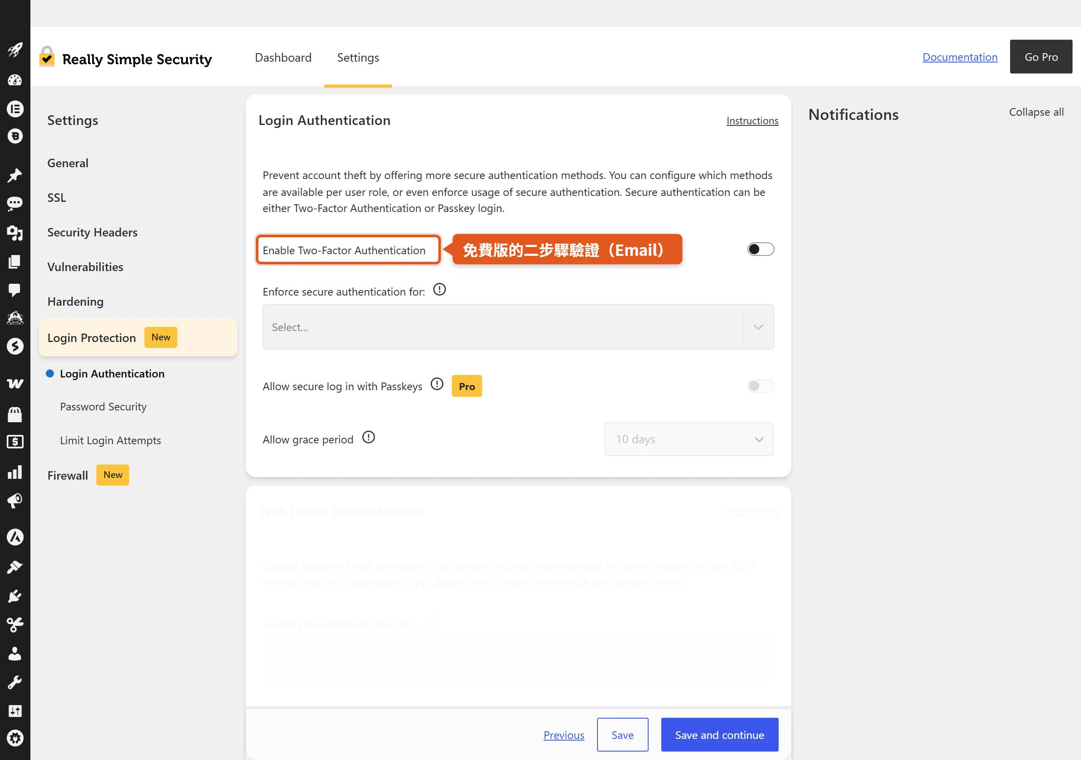Open WordPress Dashboard gauge icon
The width and height of the screenshot is (1081, 760).
[15, 80]
